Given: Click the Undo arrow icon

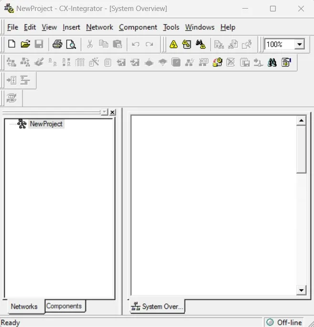Looking at the screenshot, I should 136,44.
